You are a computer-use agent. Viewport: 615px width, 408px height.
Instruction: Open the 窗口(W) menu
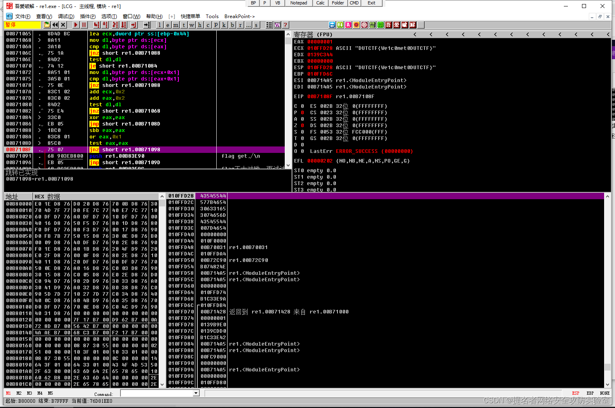coord(131,16)
